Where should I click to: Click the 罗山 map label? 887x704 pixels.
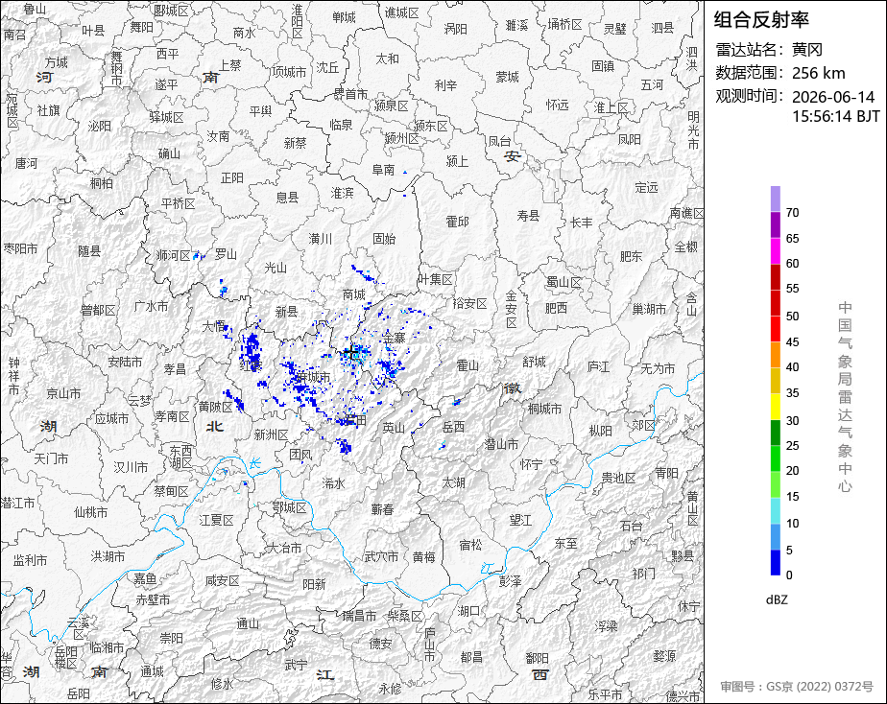click(x=226, y=254)
